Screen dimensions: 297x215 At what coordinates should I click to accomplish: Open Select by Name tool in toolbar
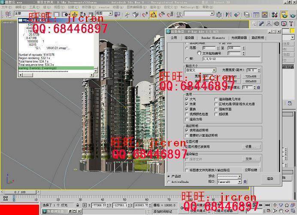[x=48, y=15]
